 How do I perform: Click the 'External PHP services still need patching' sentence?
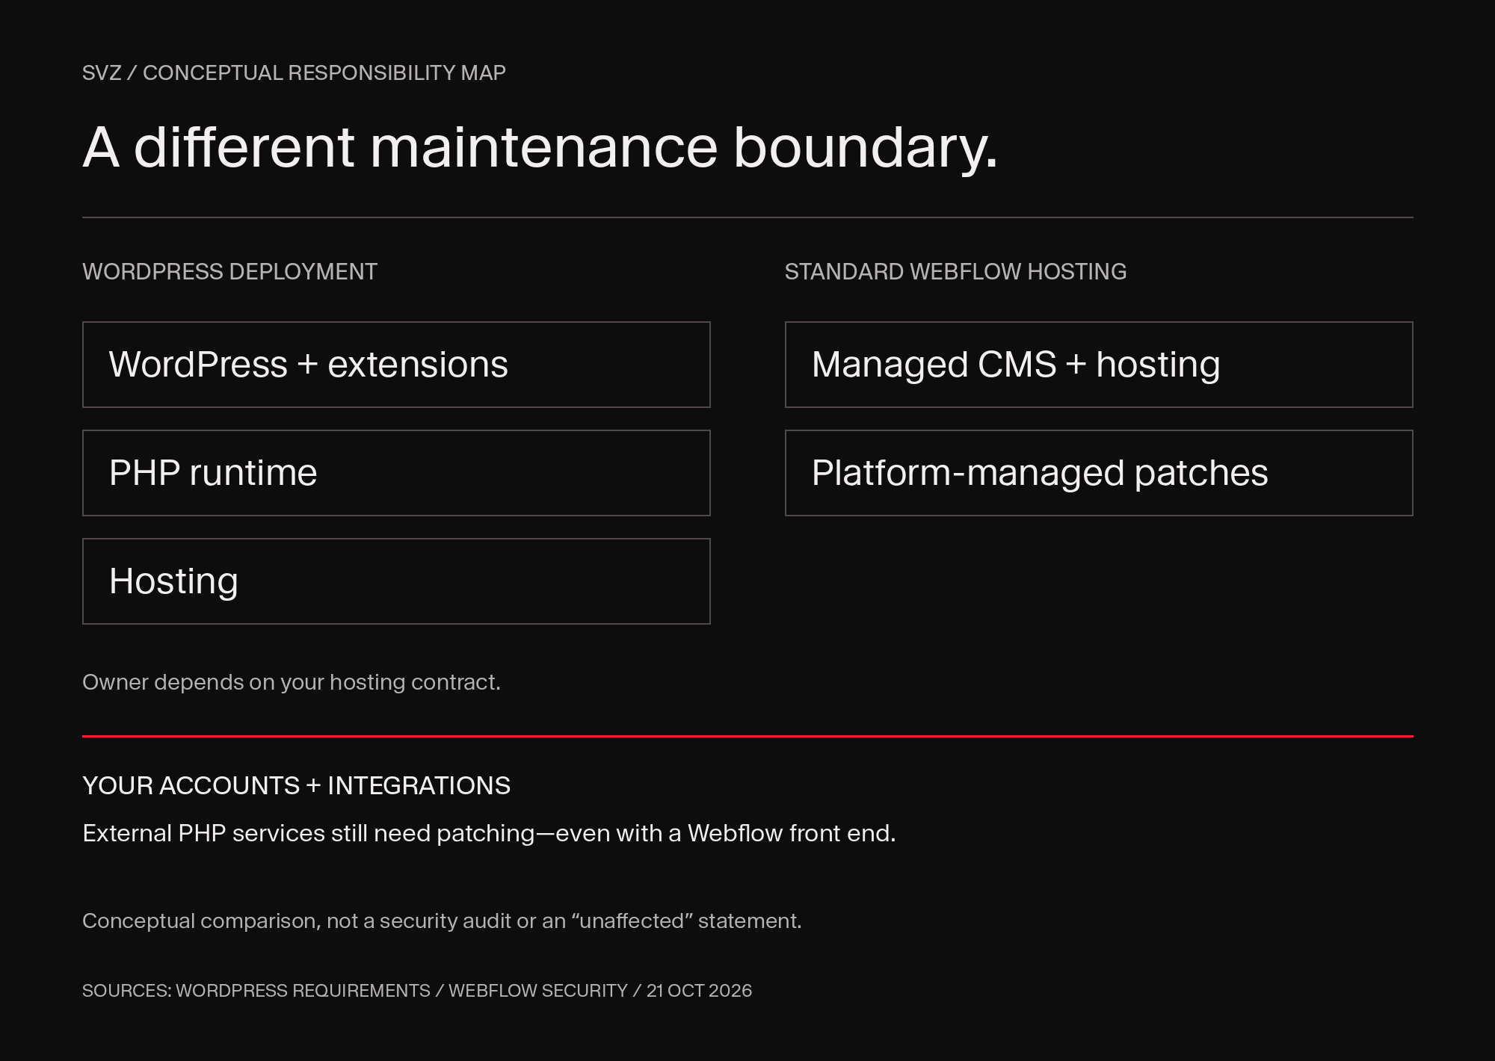[x=489, y=833]
